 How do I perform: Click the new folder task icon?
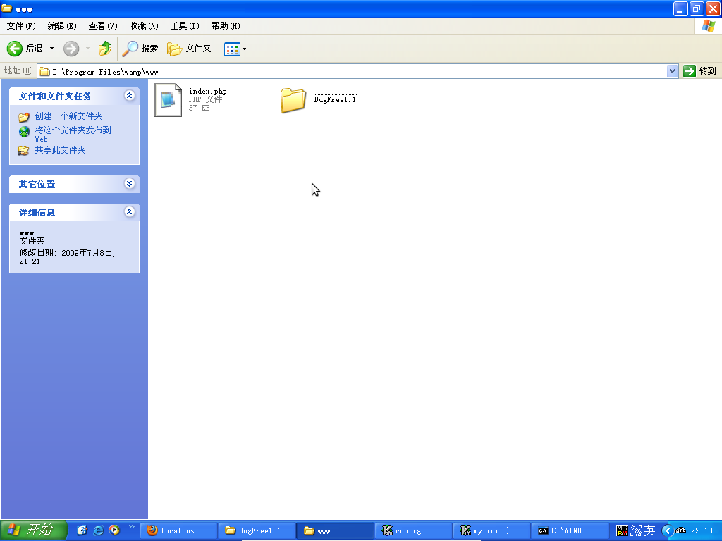coord(24,117)
